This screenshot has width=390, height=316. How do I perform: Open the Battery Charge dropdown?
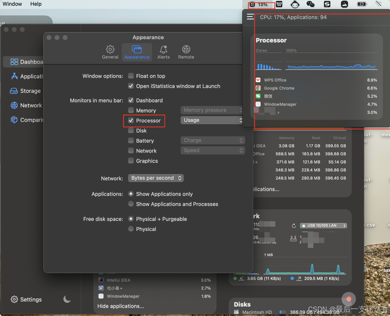(x=213, y=140)
